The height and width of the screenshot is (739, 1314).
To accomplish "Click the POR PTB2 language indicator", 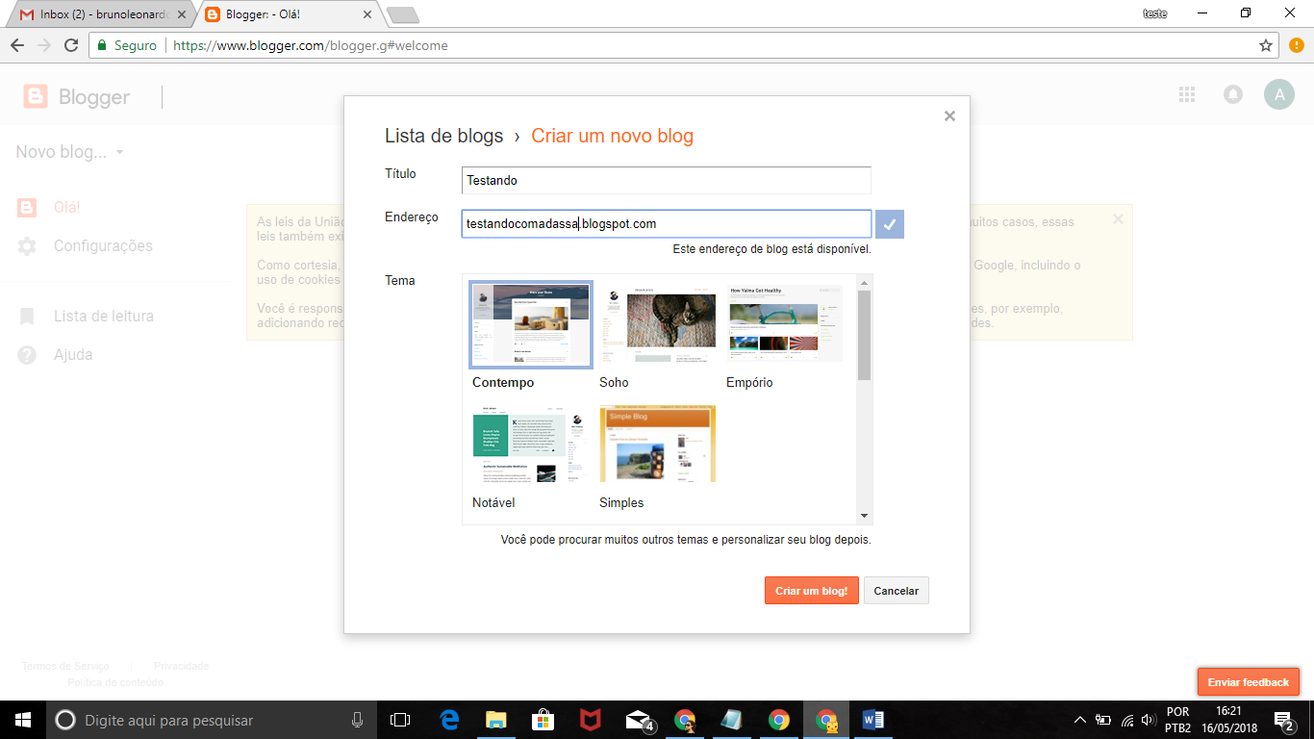I will 1177,720.
